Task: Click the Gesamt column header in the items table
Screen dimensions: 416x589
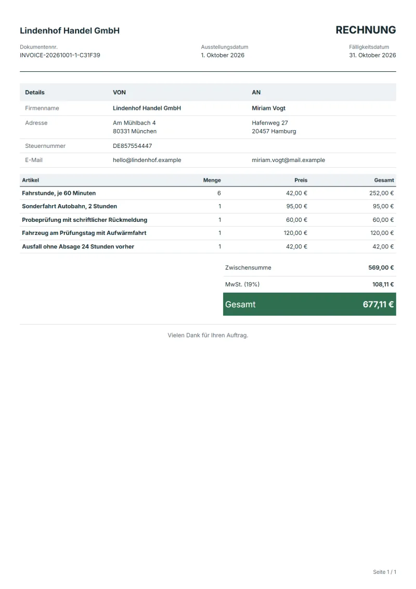Action: [x=384, y=180]
